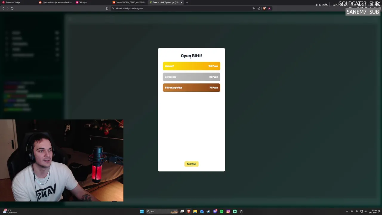Go back in browser history
Viewport: 382px width, 215px height.
(3, 8)
